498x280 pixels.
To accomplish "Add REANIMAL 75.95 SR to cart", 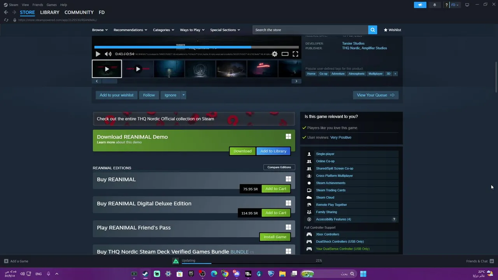I will (x=276, y=189).
